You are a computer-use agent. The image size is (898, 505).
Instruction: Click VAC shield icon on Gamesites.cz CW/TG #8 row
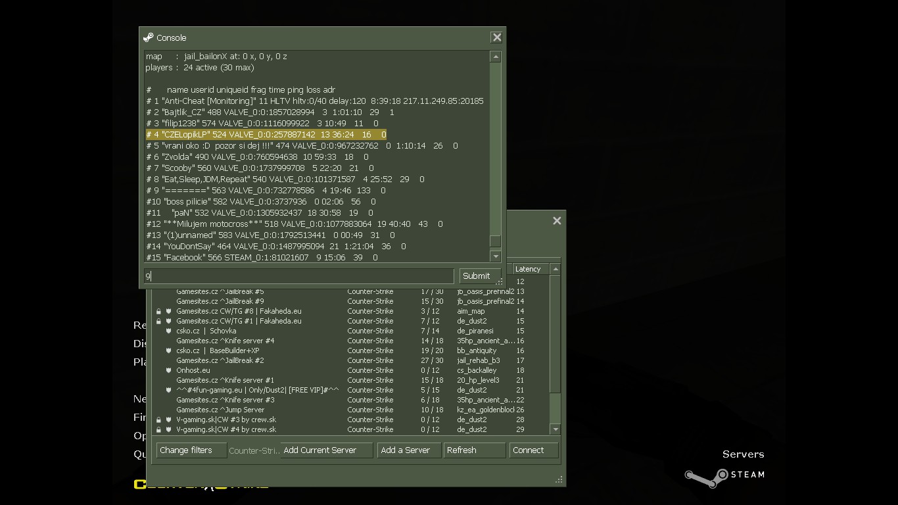click(168, 311)
